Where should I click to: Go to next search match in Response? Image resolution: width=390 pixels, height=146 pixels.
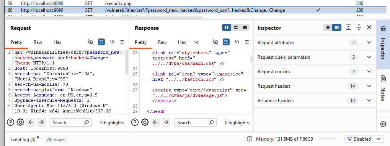coord(166,122)
